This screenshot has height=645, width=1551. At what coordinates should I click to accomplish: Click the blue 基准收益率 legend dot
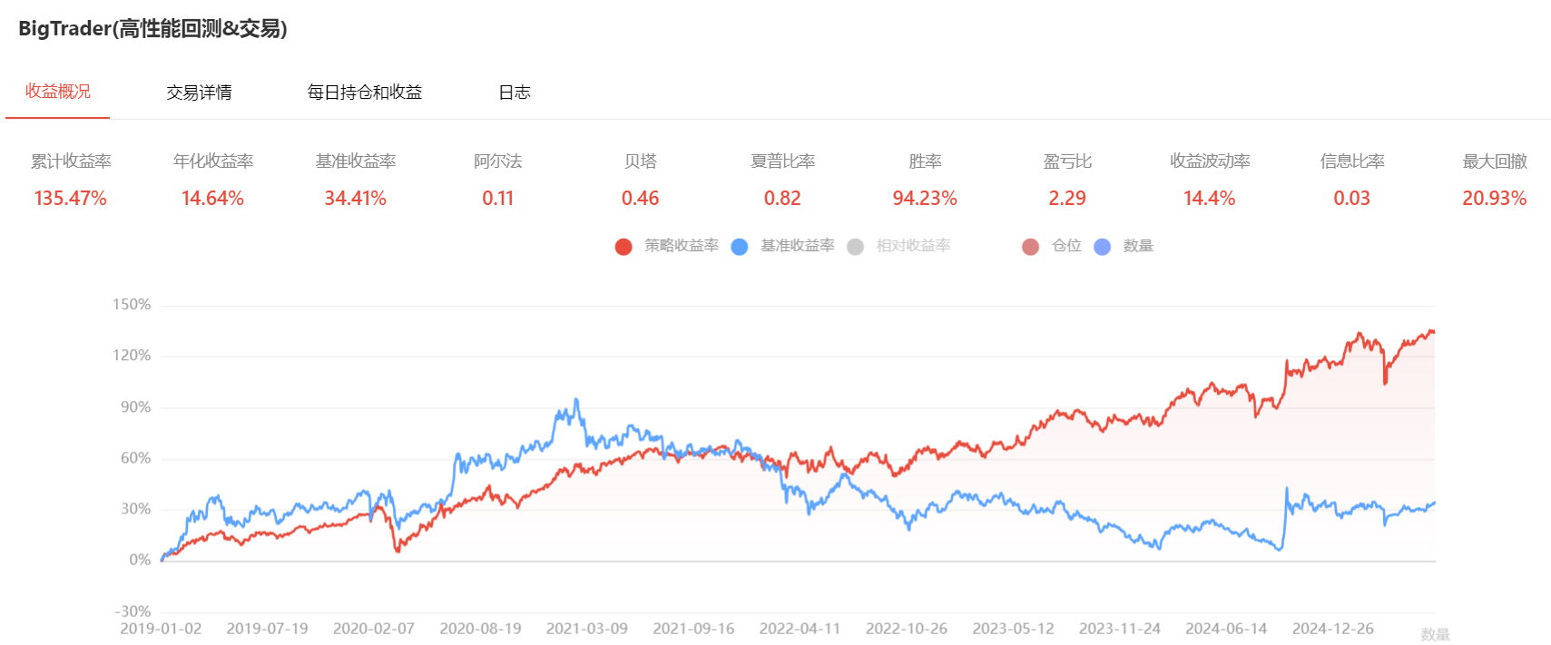[x=740, y=247]
